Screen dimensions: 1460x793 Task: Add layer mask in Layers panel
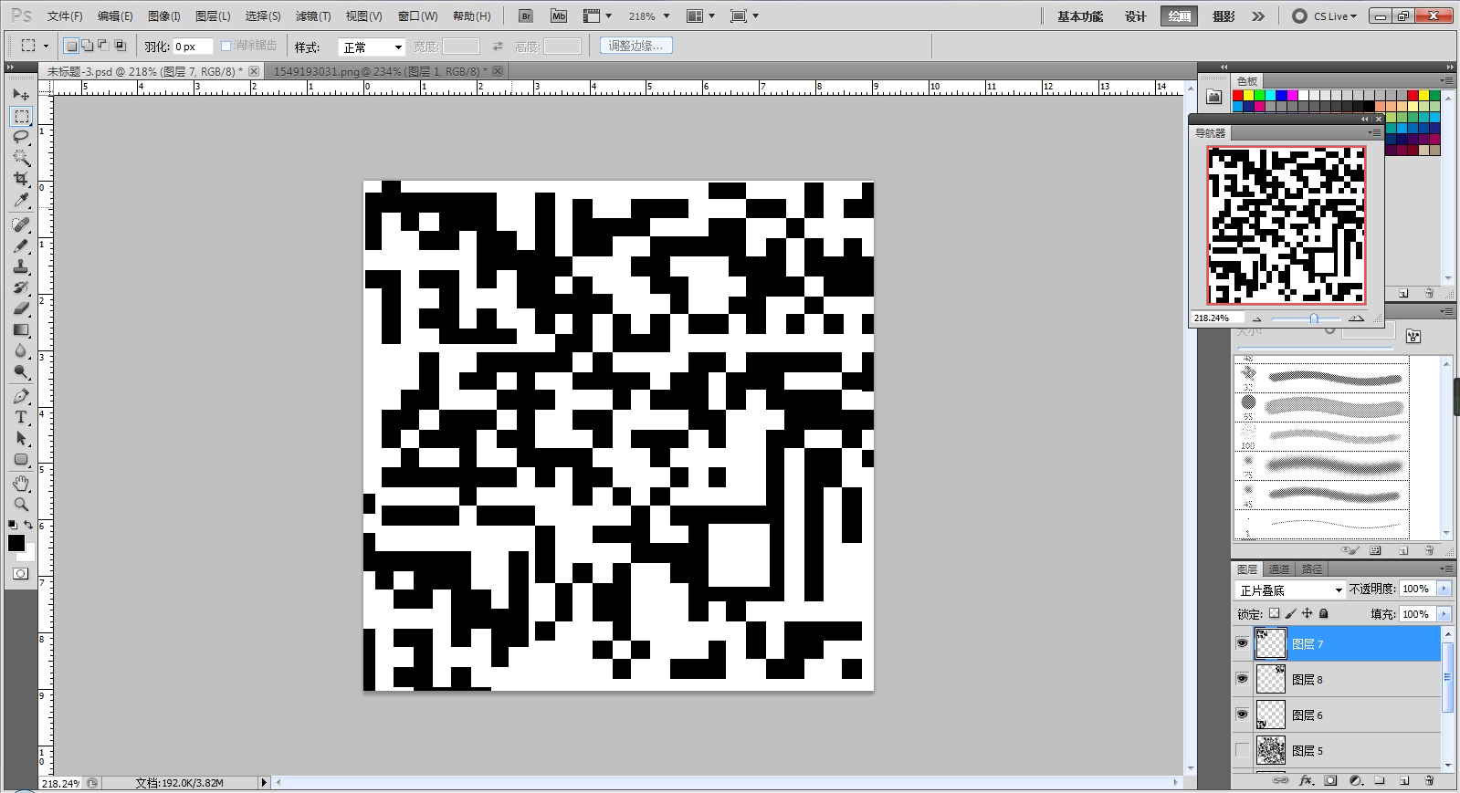1330,780
